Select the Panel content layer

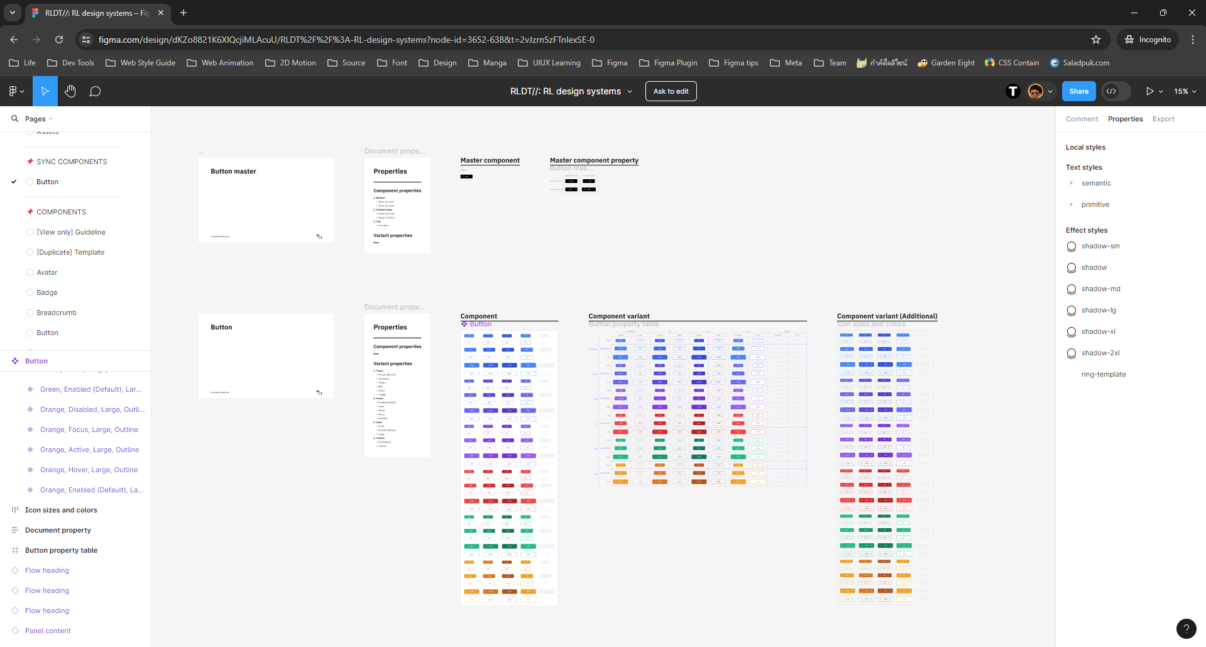pos(48,631)
